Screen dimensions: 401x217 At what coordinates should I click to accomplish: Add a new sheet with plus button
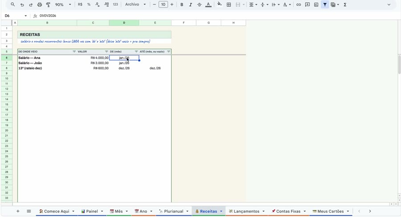[18, 211]
